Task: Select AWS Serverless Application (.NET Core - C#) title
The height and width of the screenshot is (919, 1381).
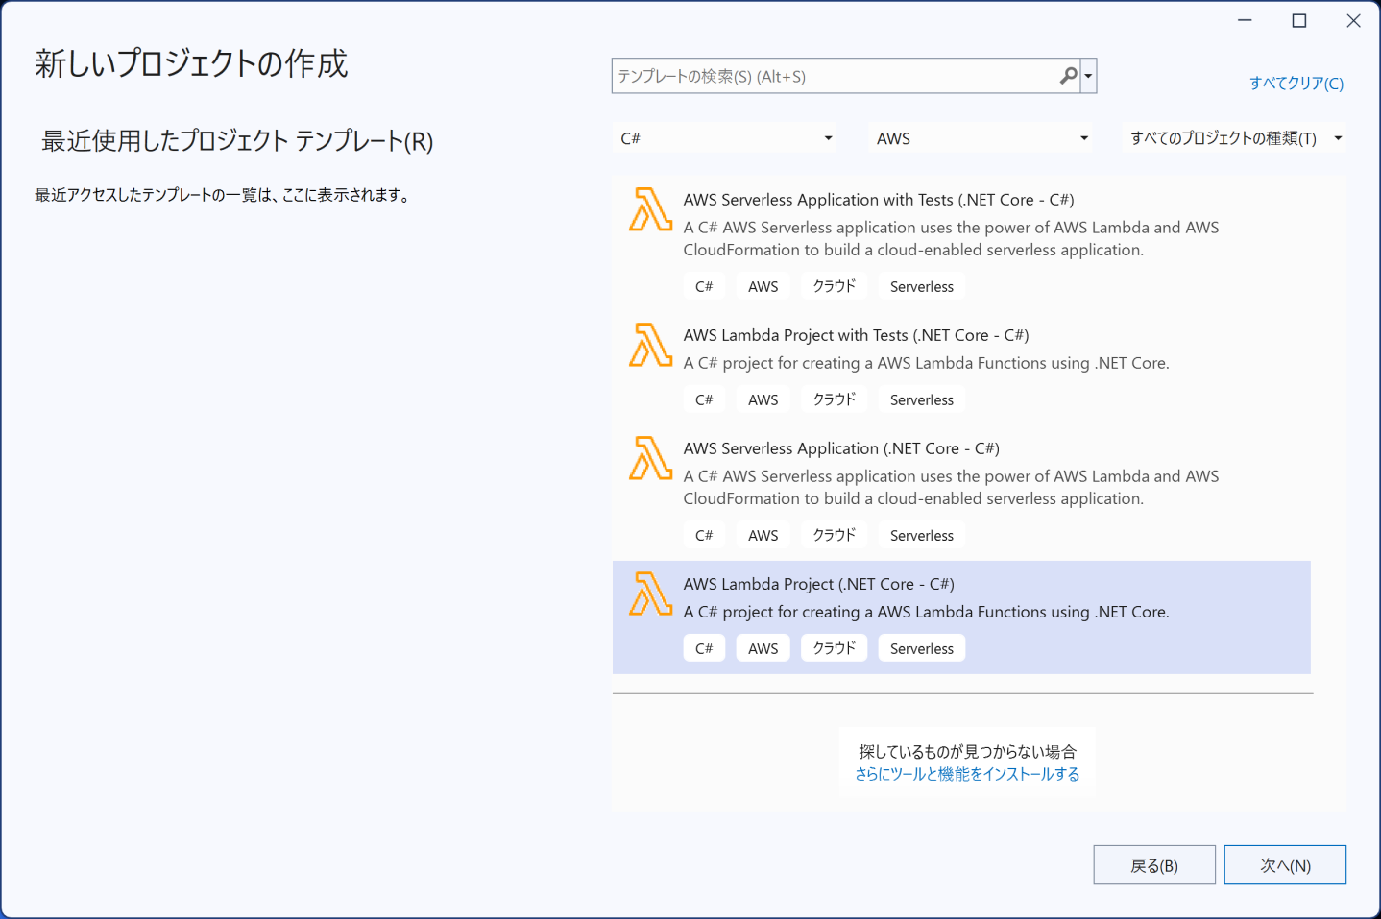Action: pos(841,448)
